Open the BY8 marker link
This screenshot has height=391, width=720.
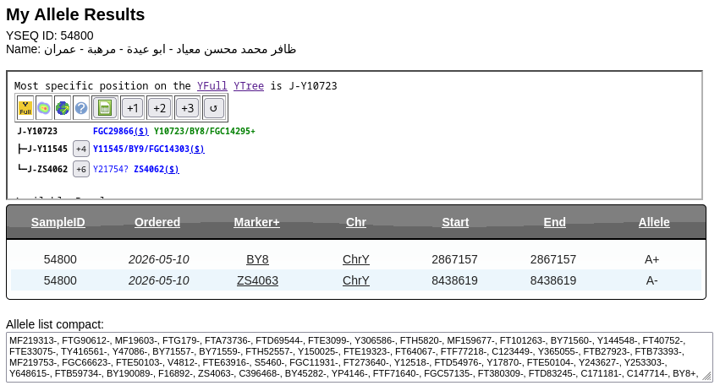pos(257,259)
